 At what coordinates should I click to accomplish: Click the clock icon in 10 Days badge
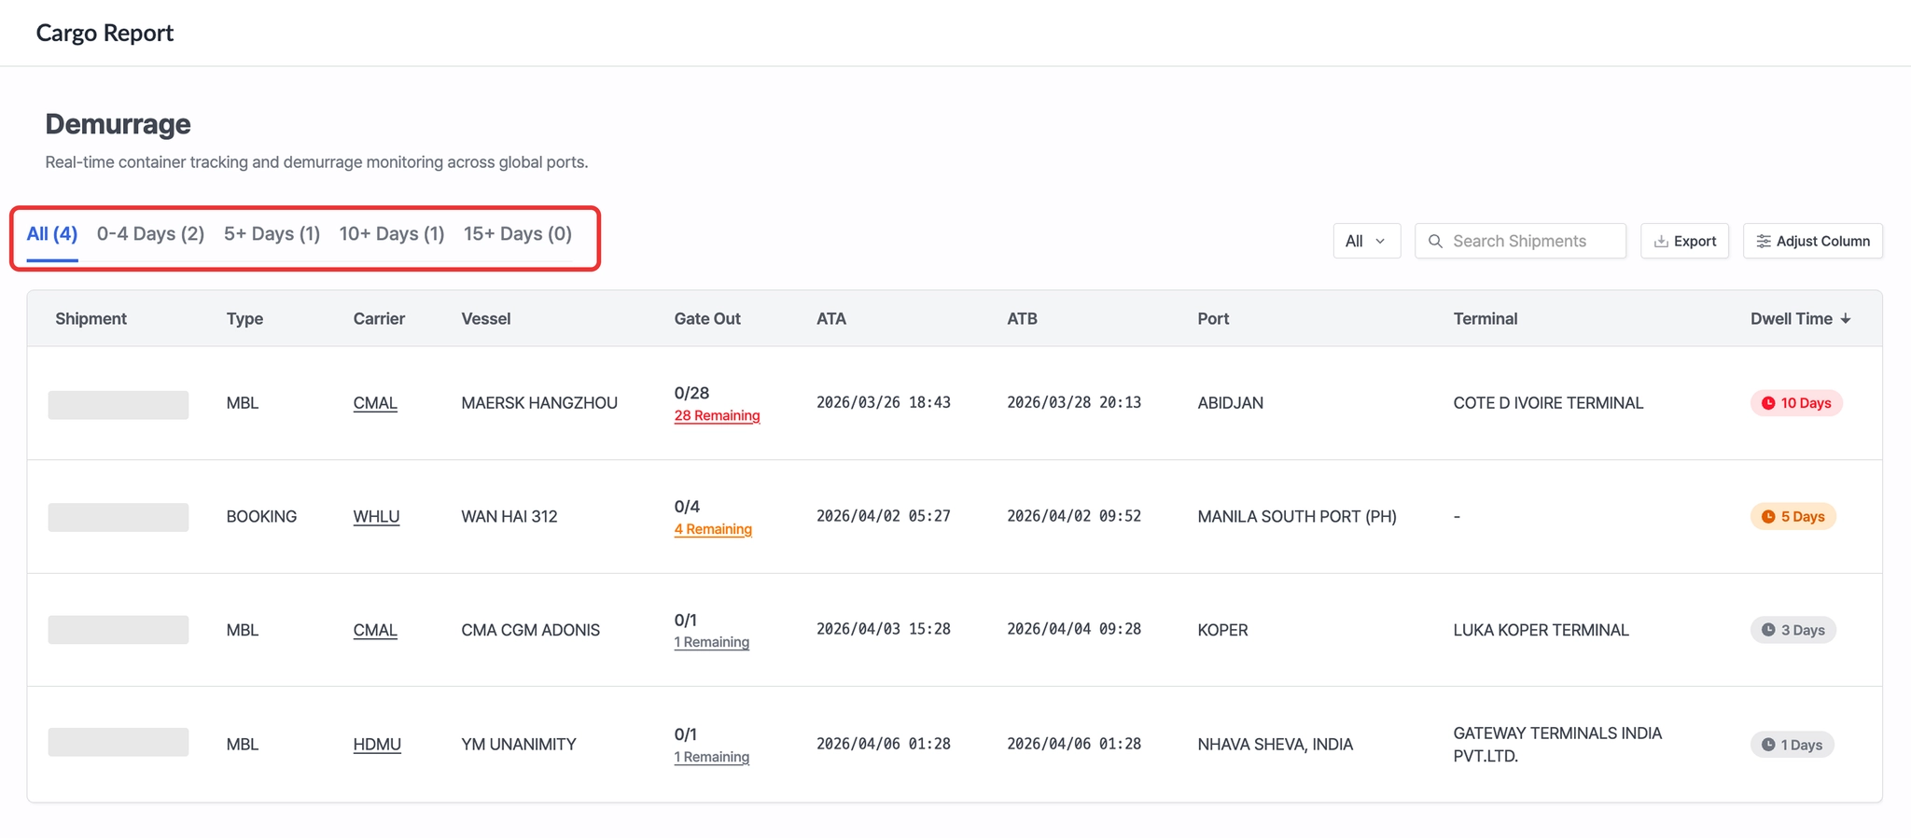(1767, 403)
